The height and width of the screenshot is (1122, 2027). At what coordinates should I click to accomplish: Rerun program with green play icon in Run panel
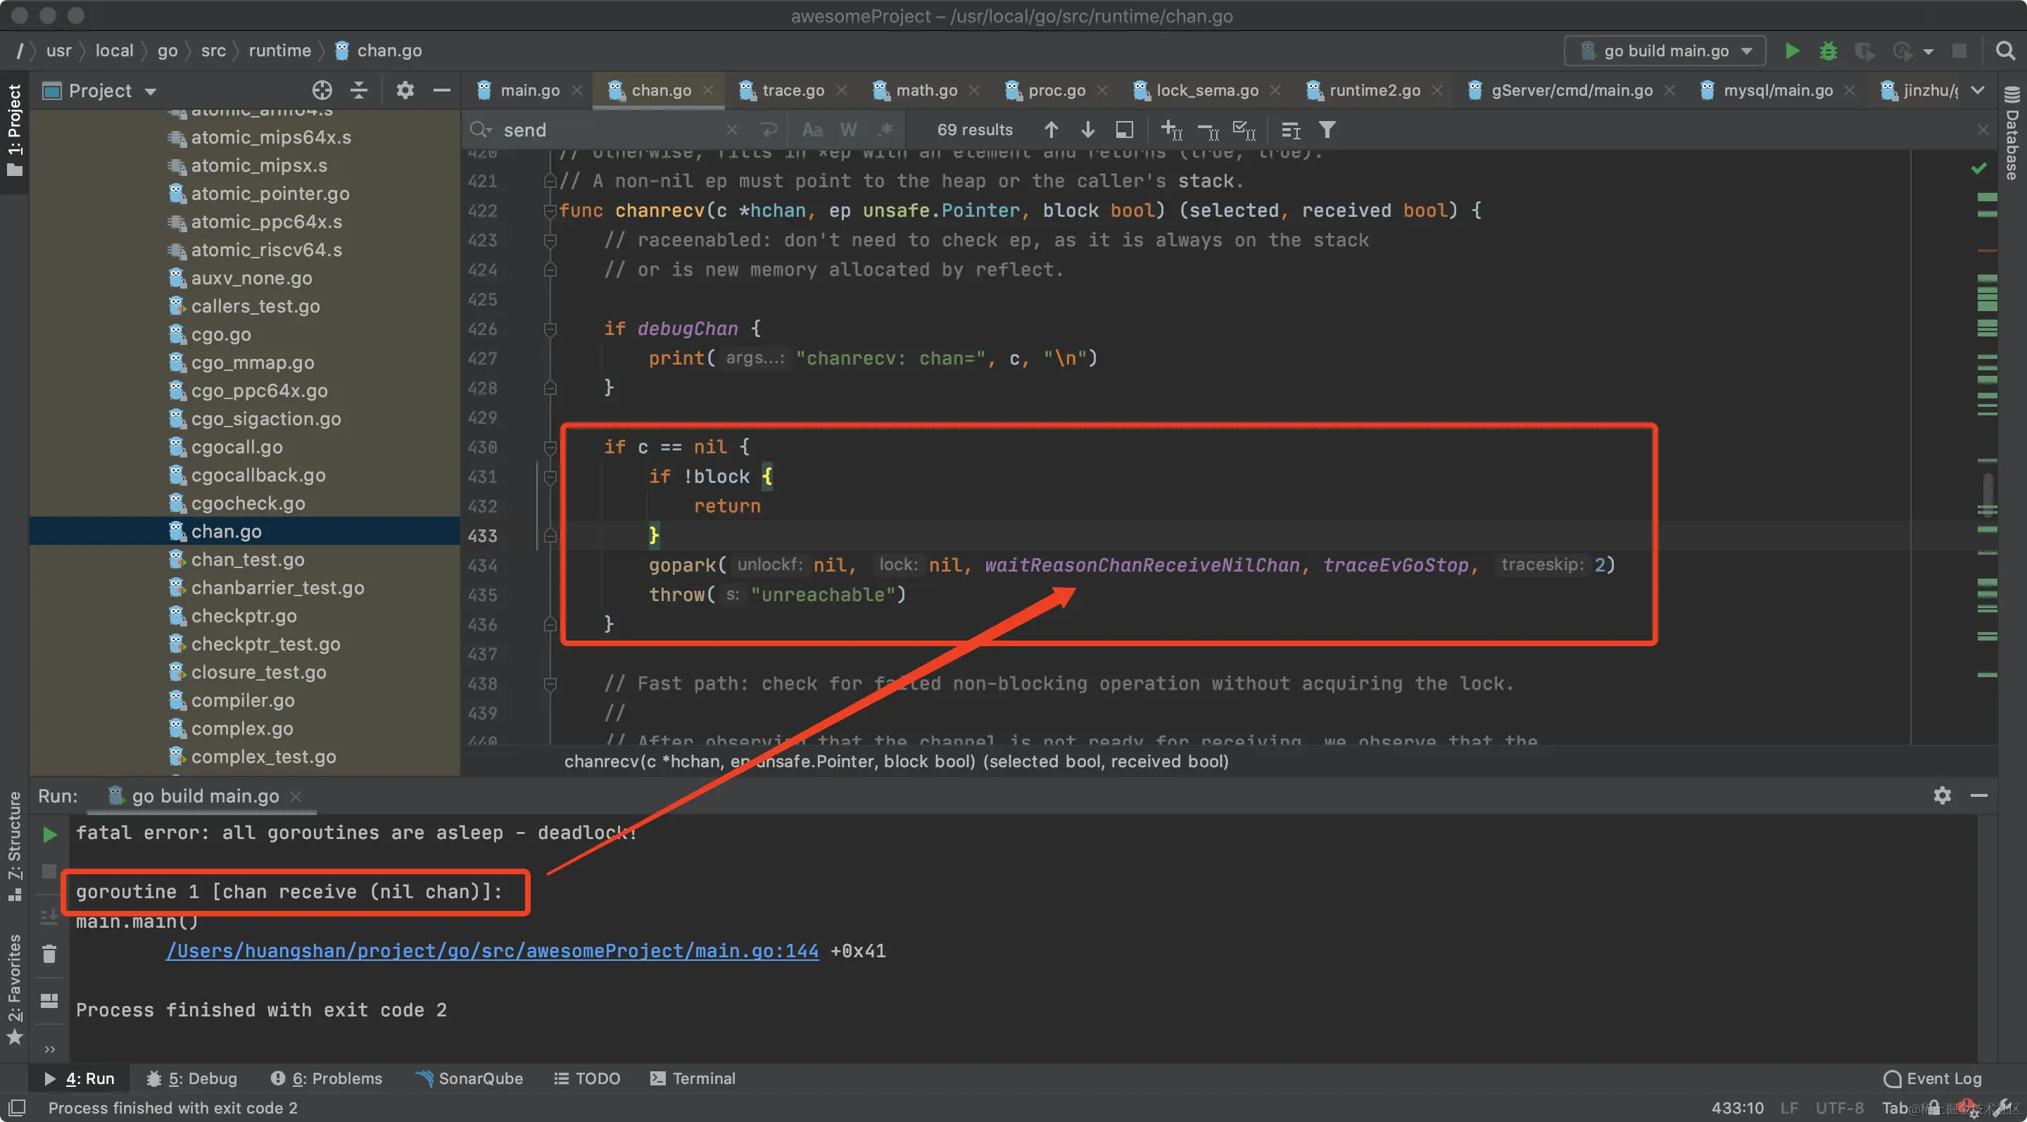49,835
